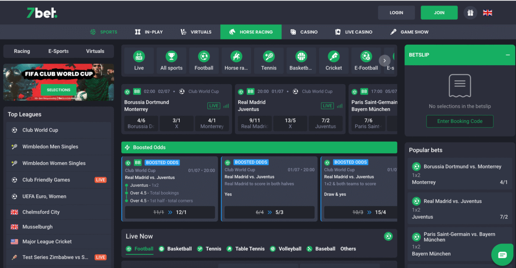Screen dimensions: 516x268
Task: Open Wimbledon Women Singles league
Action: tap(58, 163)
